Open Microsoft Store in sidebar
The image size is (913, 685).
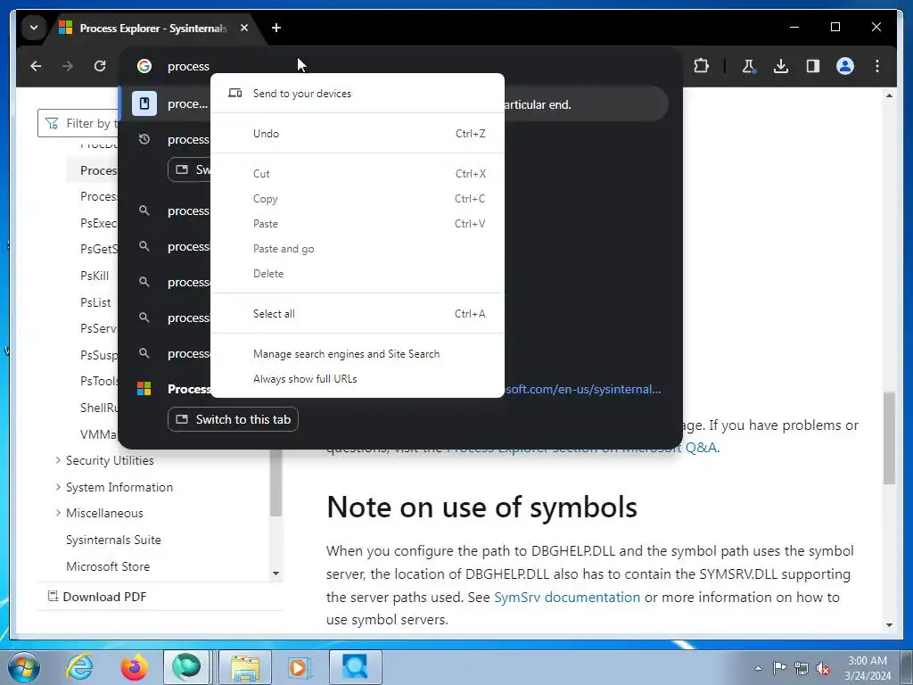[x=108, y=566]
